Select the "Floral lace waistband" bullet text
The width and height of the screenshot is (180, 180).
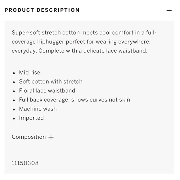tap(47, 91)
